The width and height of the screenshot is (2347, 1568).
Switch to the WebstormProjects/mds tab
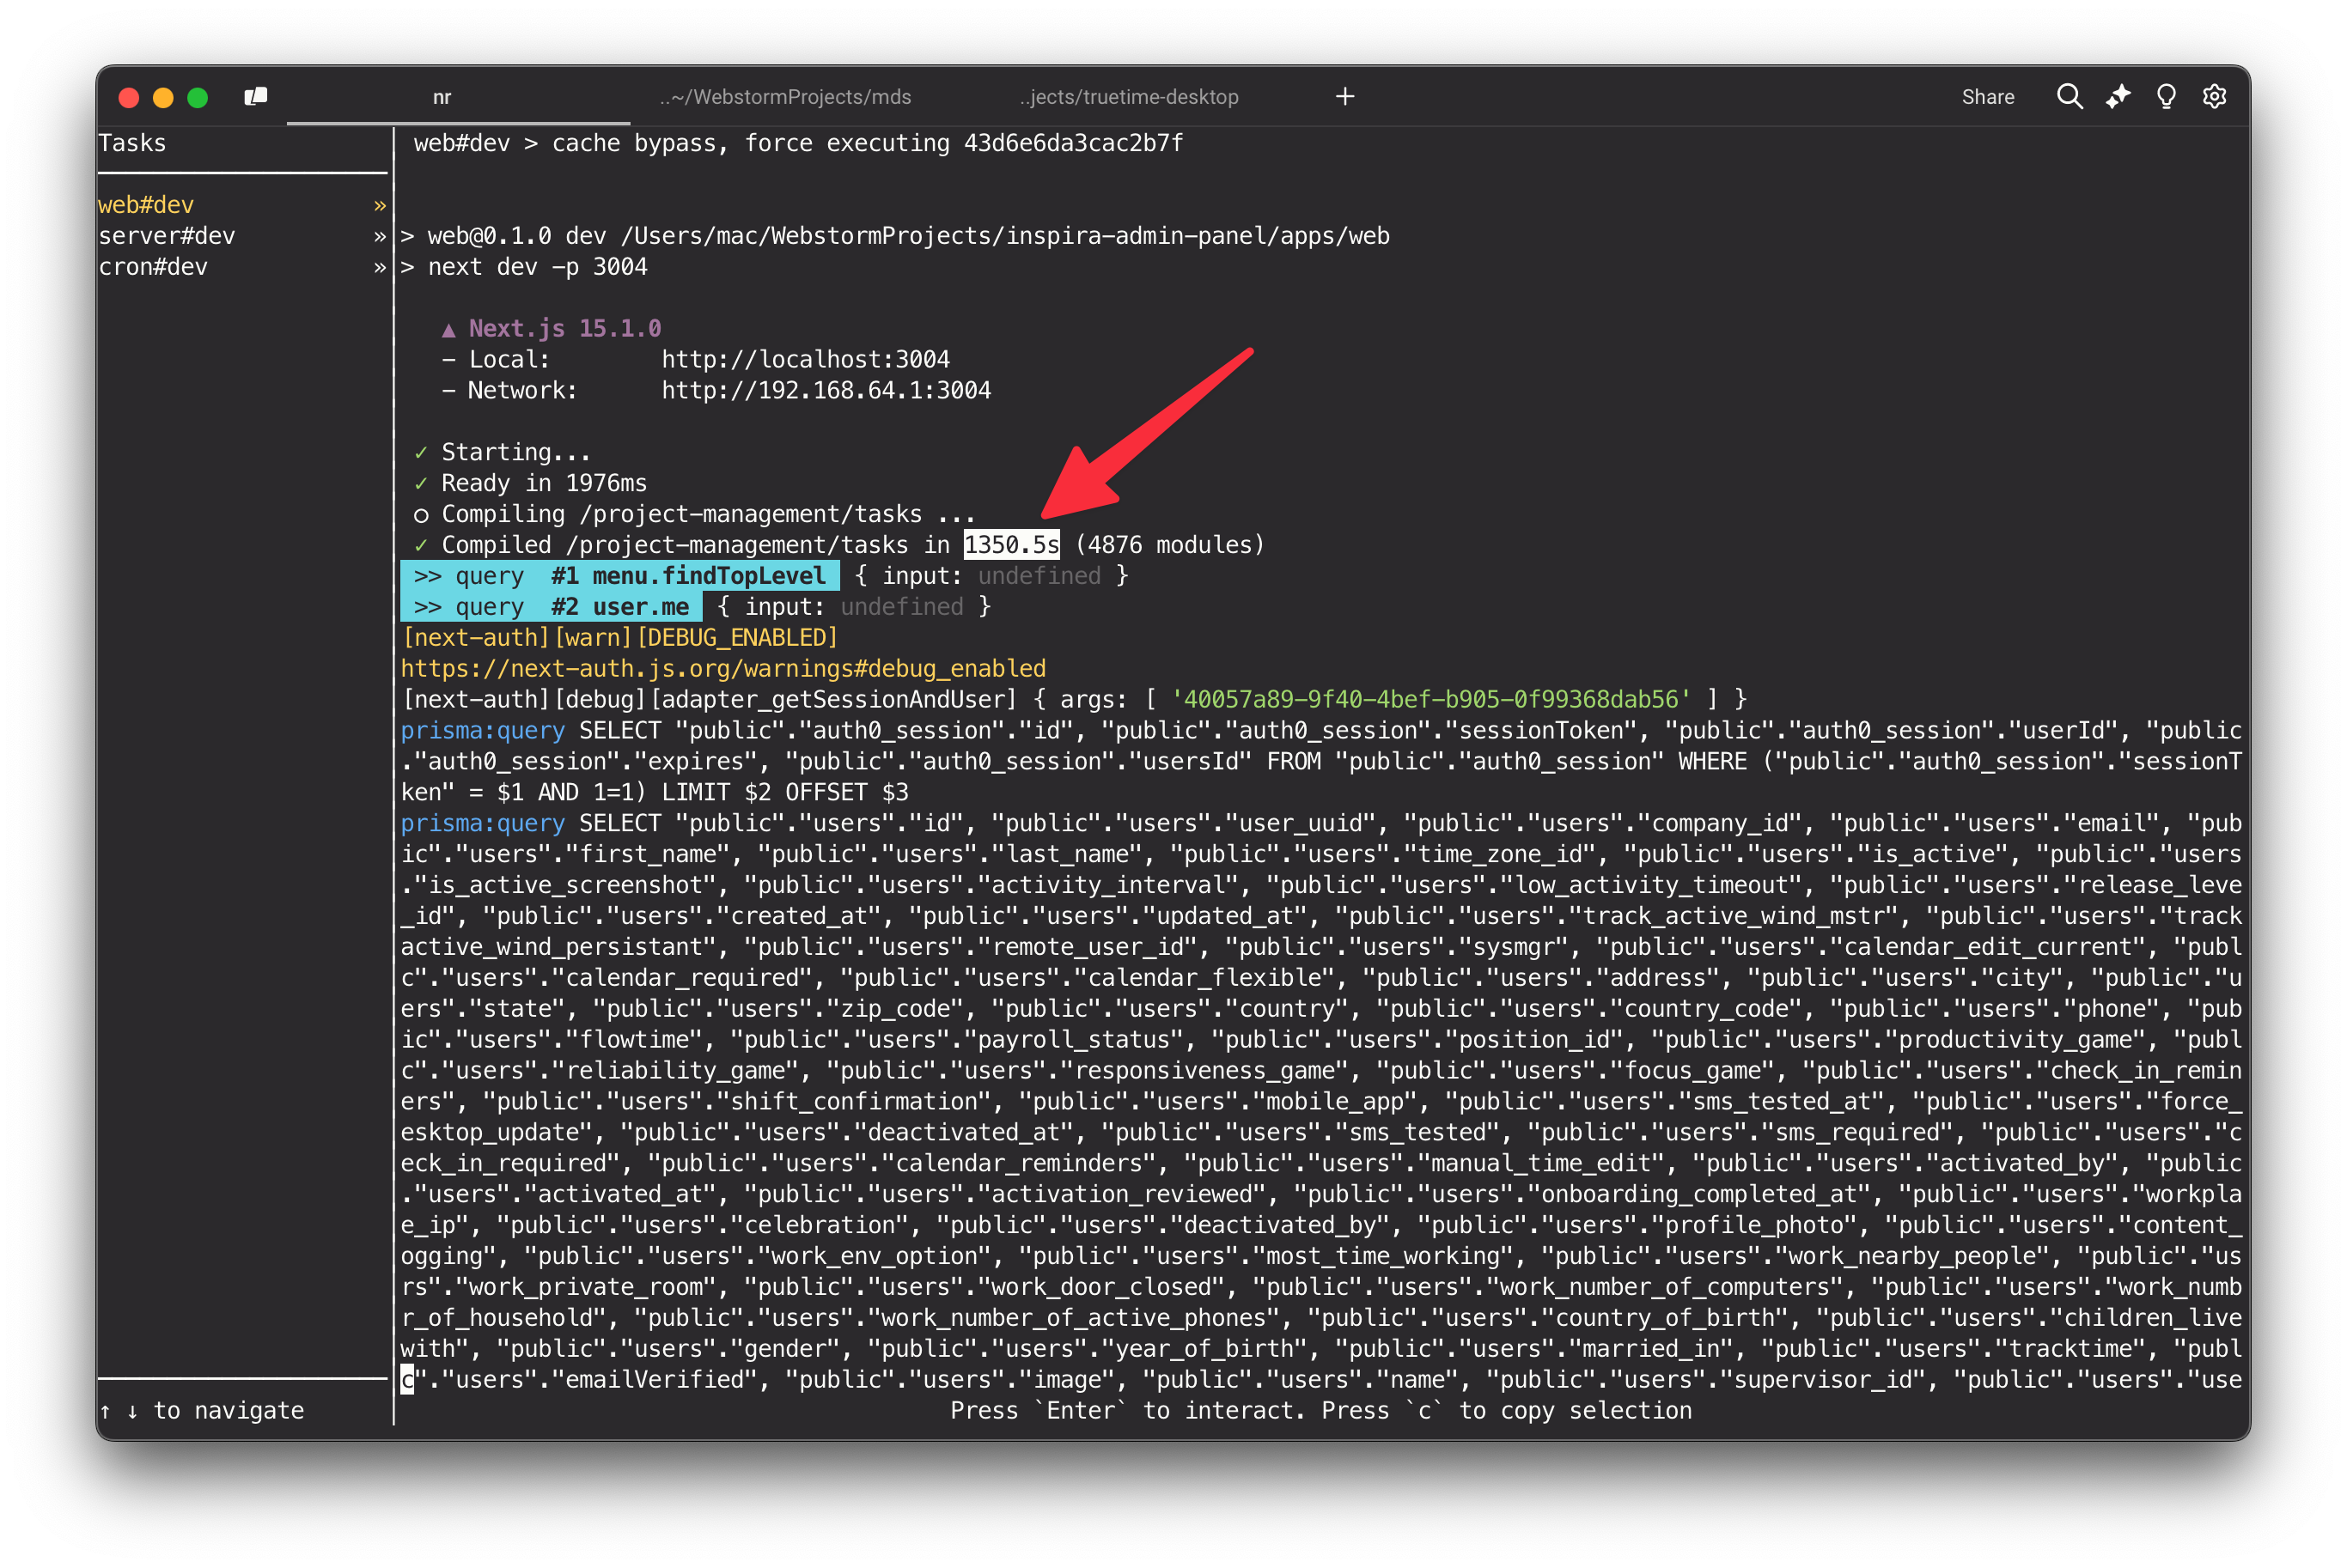coord(785,96)
